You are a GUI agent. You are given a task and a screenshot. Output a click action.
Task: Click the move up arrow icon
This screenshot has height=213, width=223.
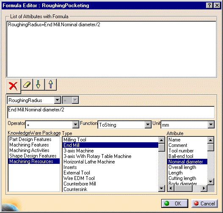click(x=51, y=85)
